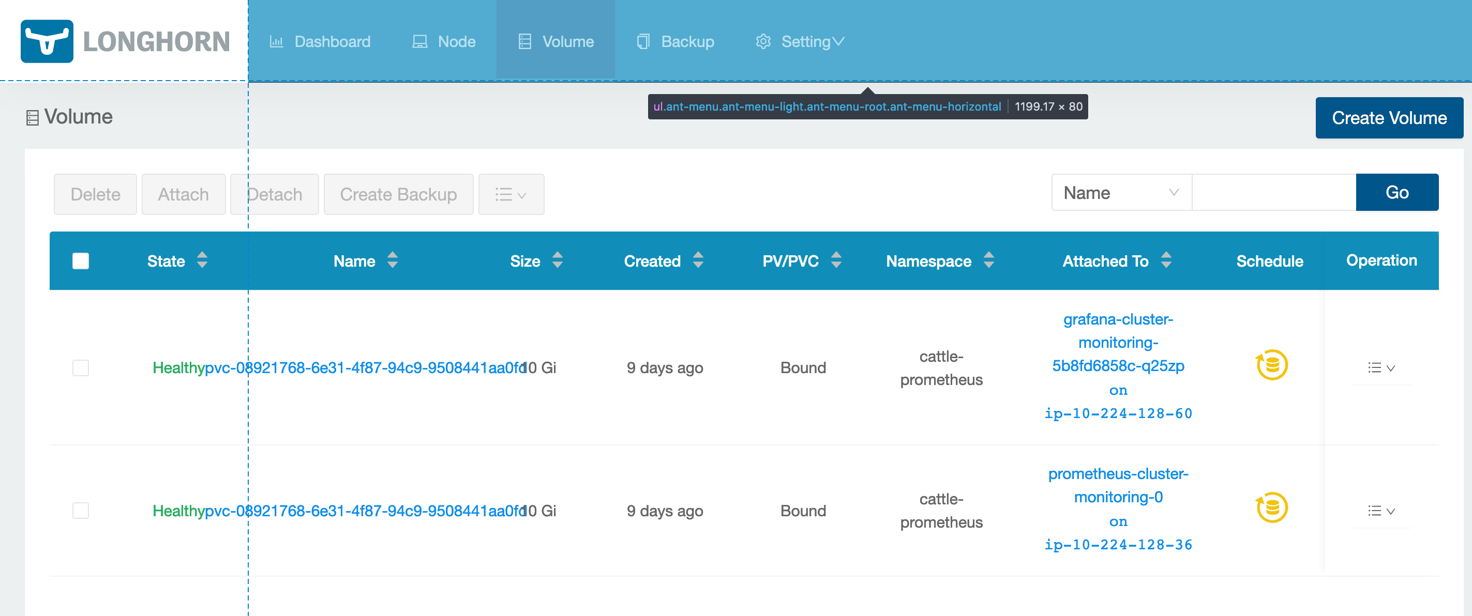This screenshot has width=1472, height=616.
Task: Open the recurring snapshot schedule icon for grafana volume
Action: pos(1271,365)
